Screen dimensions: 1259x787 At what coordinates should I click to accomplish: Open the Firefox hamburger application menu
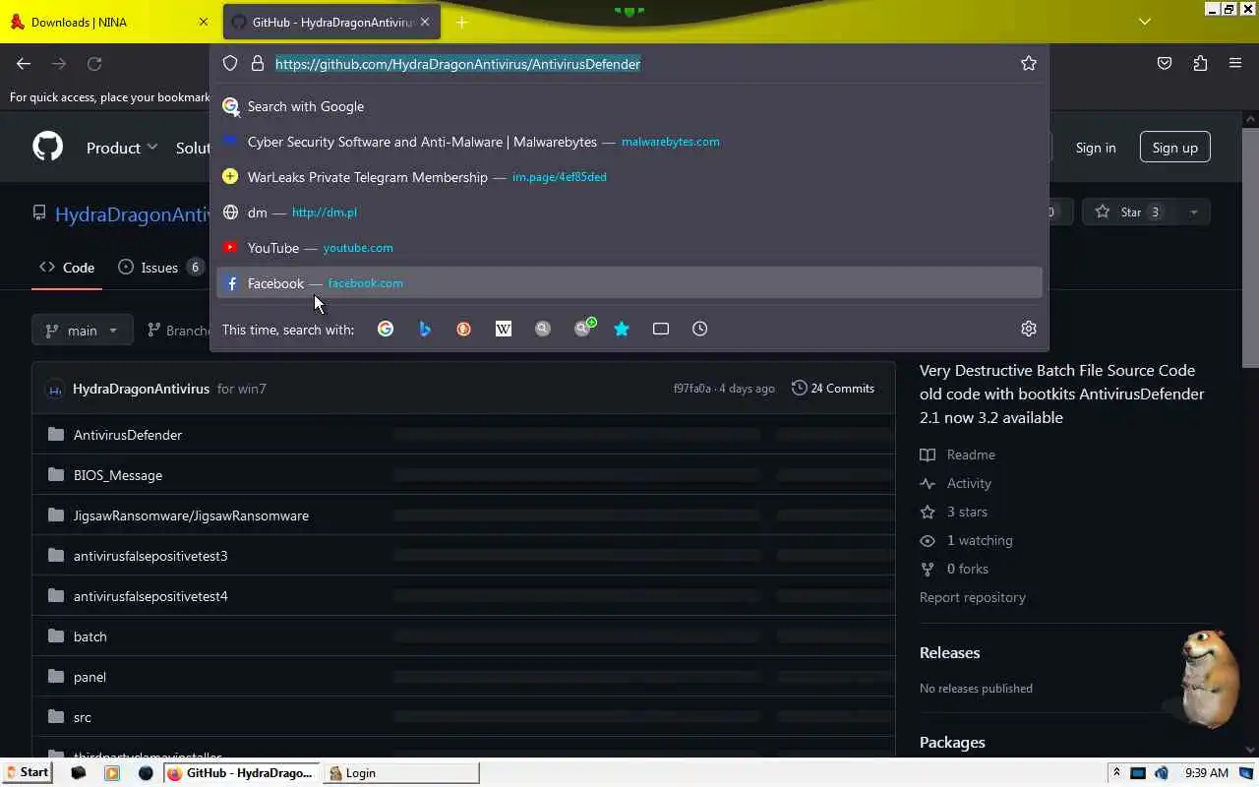point(1235,64)
